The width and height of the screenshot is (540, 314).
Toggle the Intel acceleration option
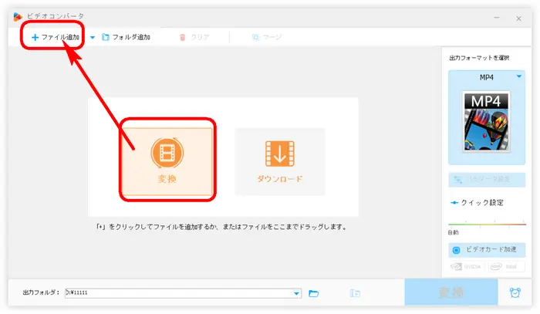click(x=506, y=266)
